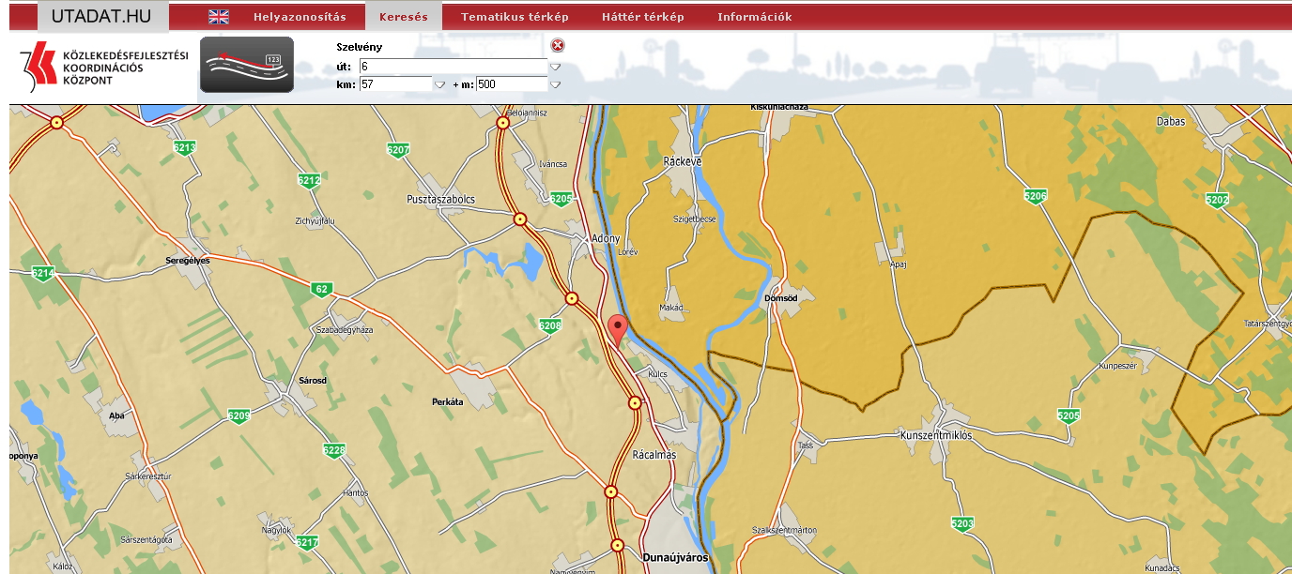Focus the út road number input field

[452, 67]
